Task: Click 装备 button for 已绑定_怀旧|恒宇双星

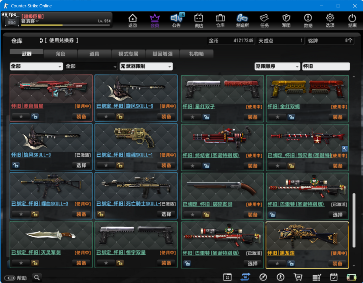Action: pos(166,263)
